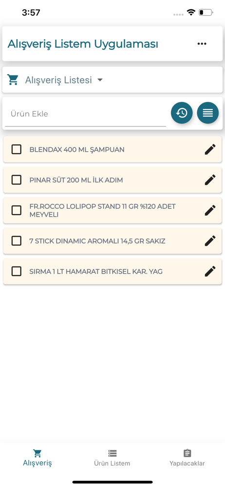Image resolution: width=225 pixels, height=488 pixels.
Task: Open the Yapılacaklar tab
Action: pyautogui.click(x=187, y=458)
